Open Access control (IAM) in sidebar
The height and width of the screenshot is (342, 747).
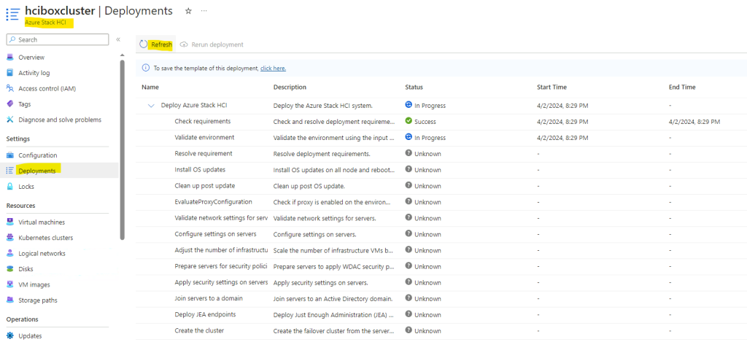[47, 88]
